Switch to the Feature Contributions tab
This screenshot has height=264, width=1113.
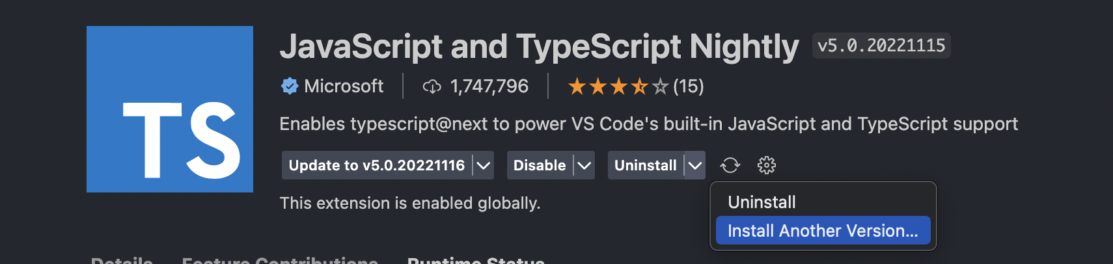point(280,260)
